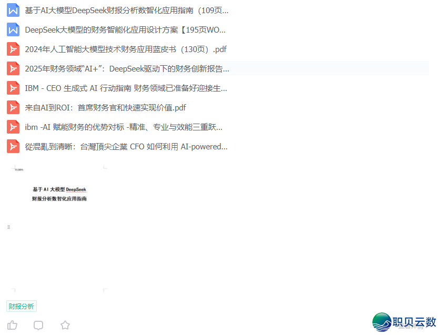Click the PDF icon beside the 2024年 蓝皮书 file
Image resolution: width=440 pixels, height=335 pixels.
click(13, 49)
